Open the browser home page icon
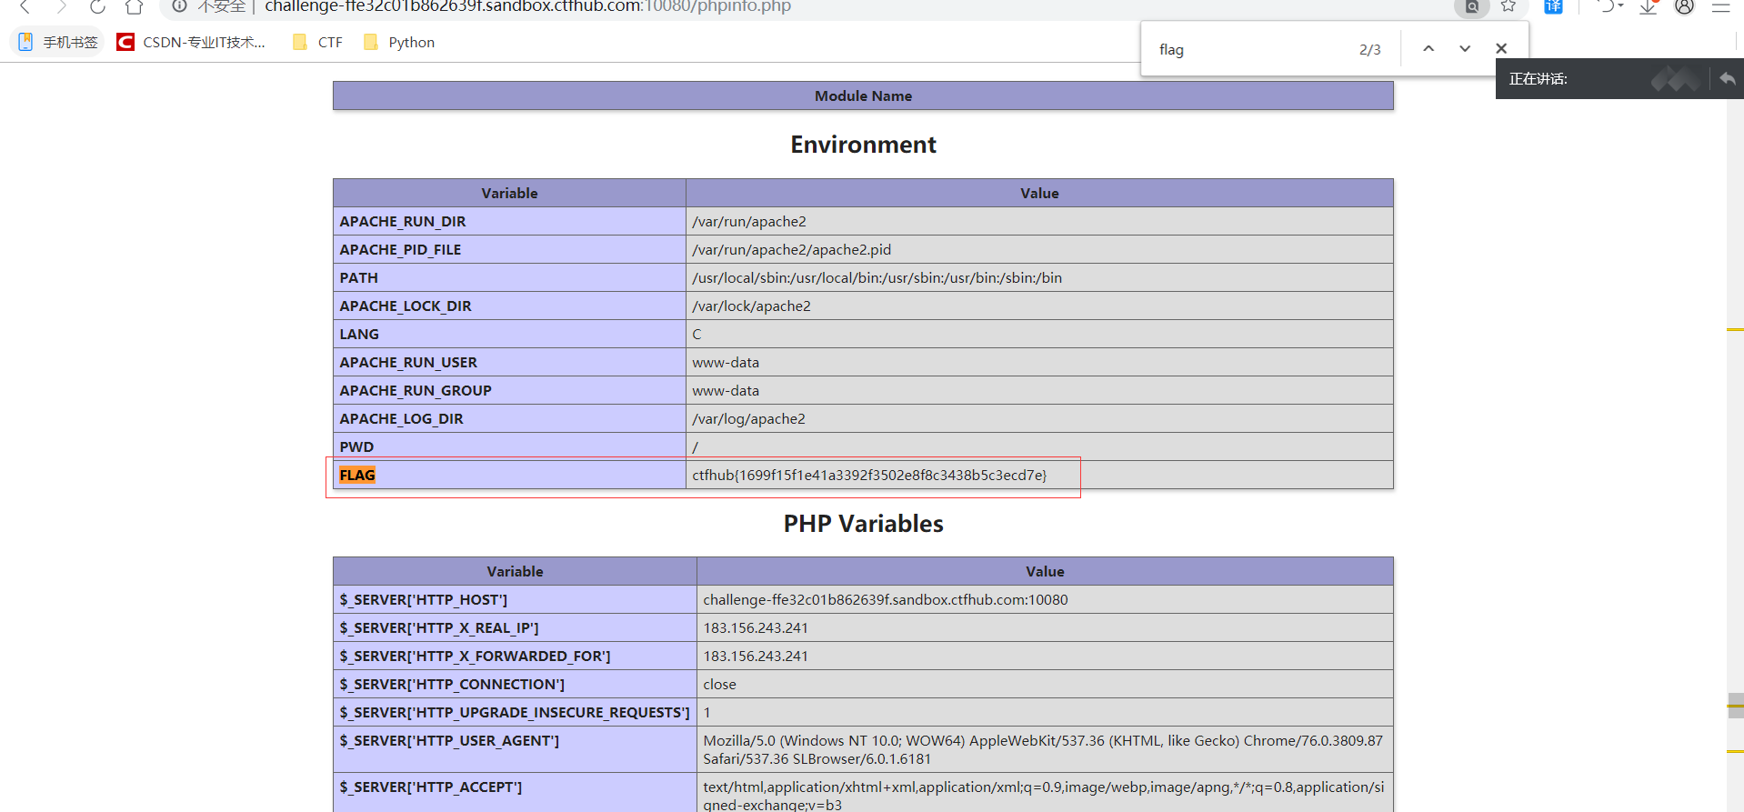 click(135, 6)
